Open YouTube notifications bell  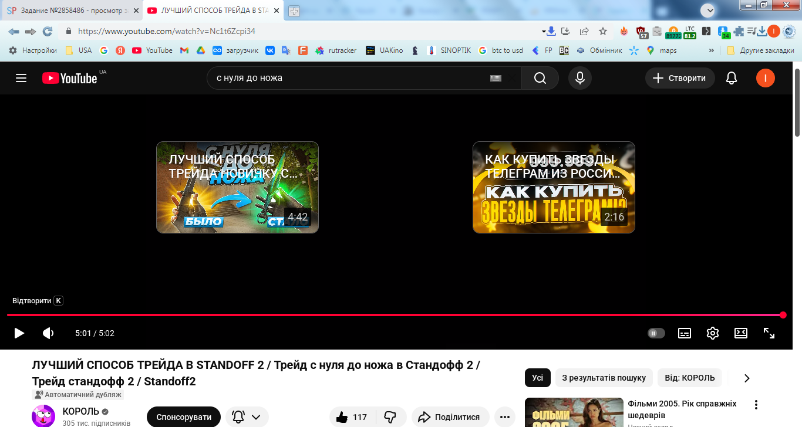[x=732, y=78]
